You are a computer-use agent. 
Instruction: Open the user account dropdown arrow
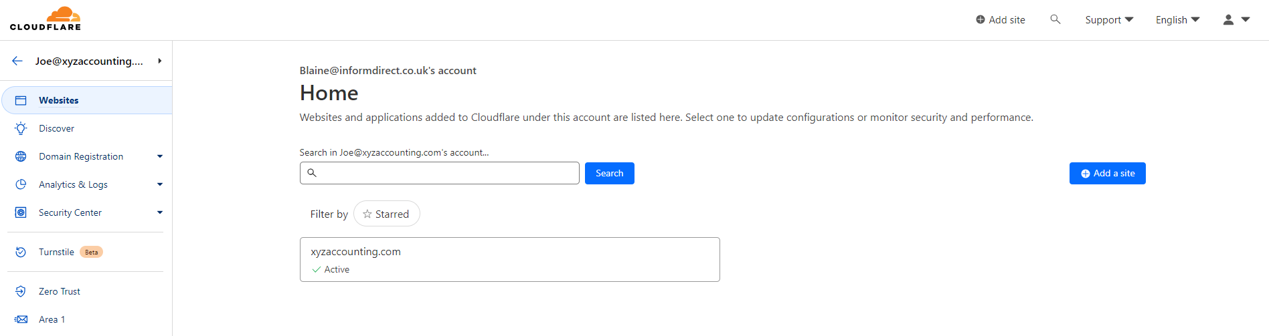click(1246, 19)
